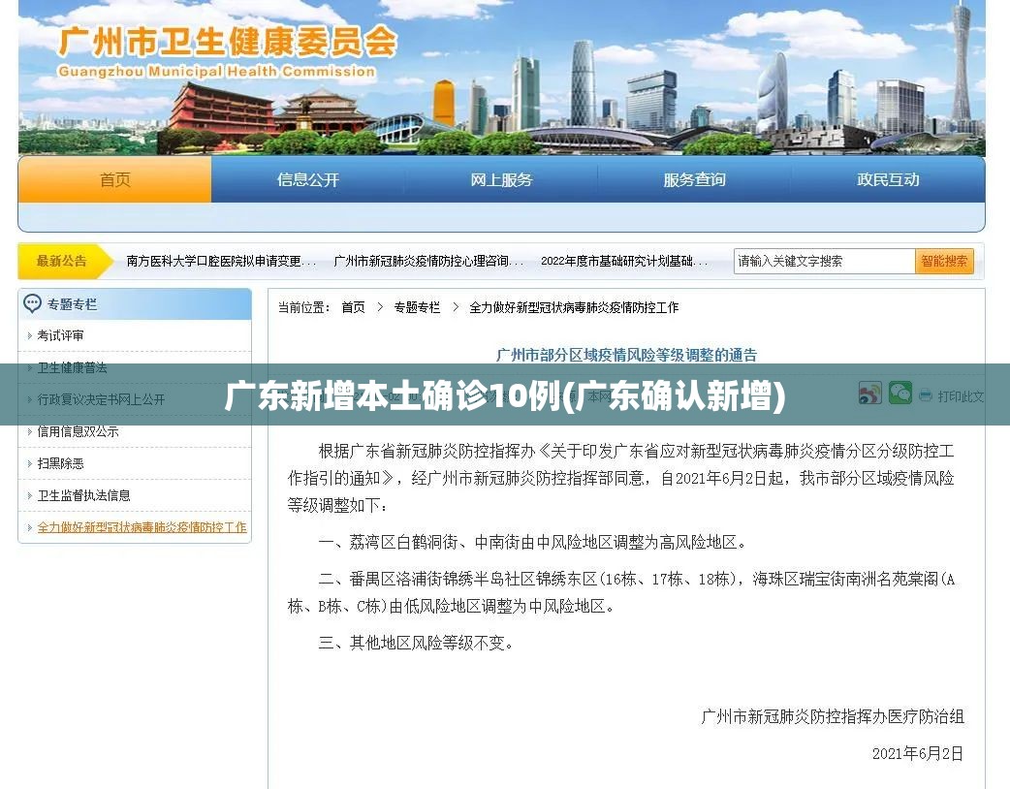Click the 专题专栏 speech bubble icon
Image resolution: width=1010 pixels, height=789 pixels.
pos(32,303)
